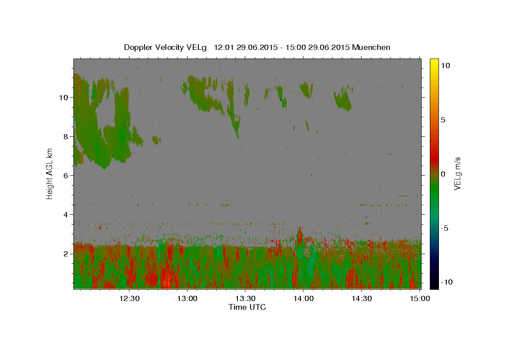Select the '13:00' time axis label

click(x=188, y=298)
